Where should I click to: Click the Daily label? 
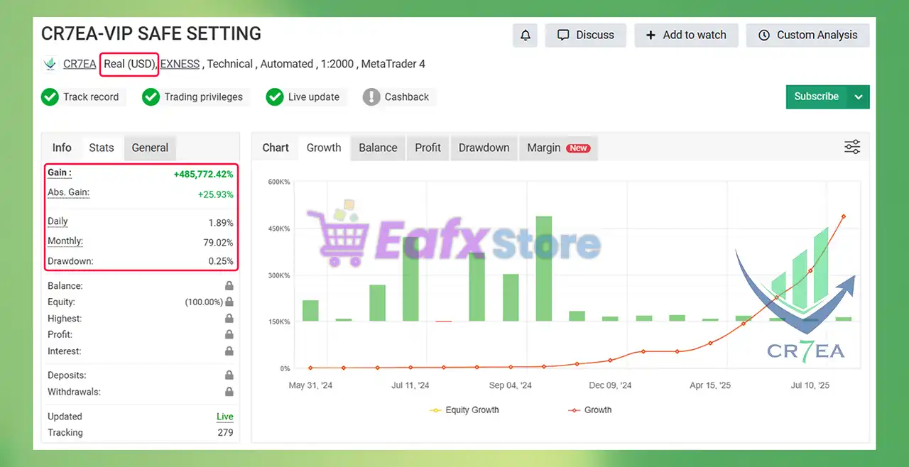click(58, 221)
